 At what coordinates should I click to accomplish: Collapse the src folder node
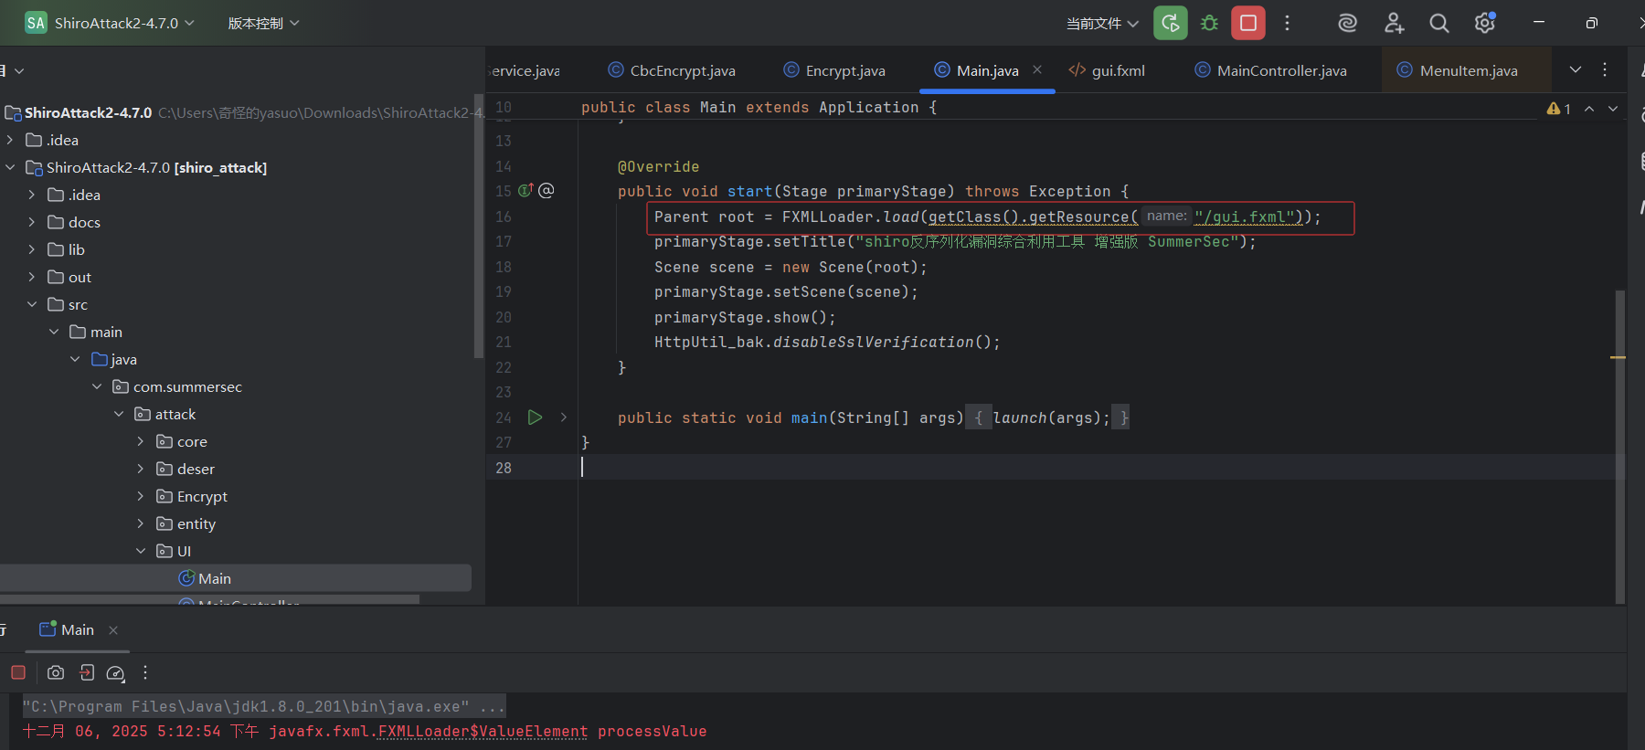click(x=32, y=304)
